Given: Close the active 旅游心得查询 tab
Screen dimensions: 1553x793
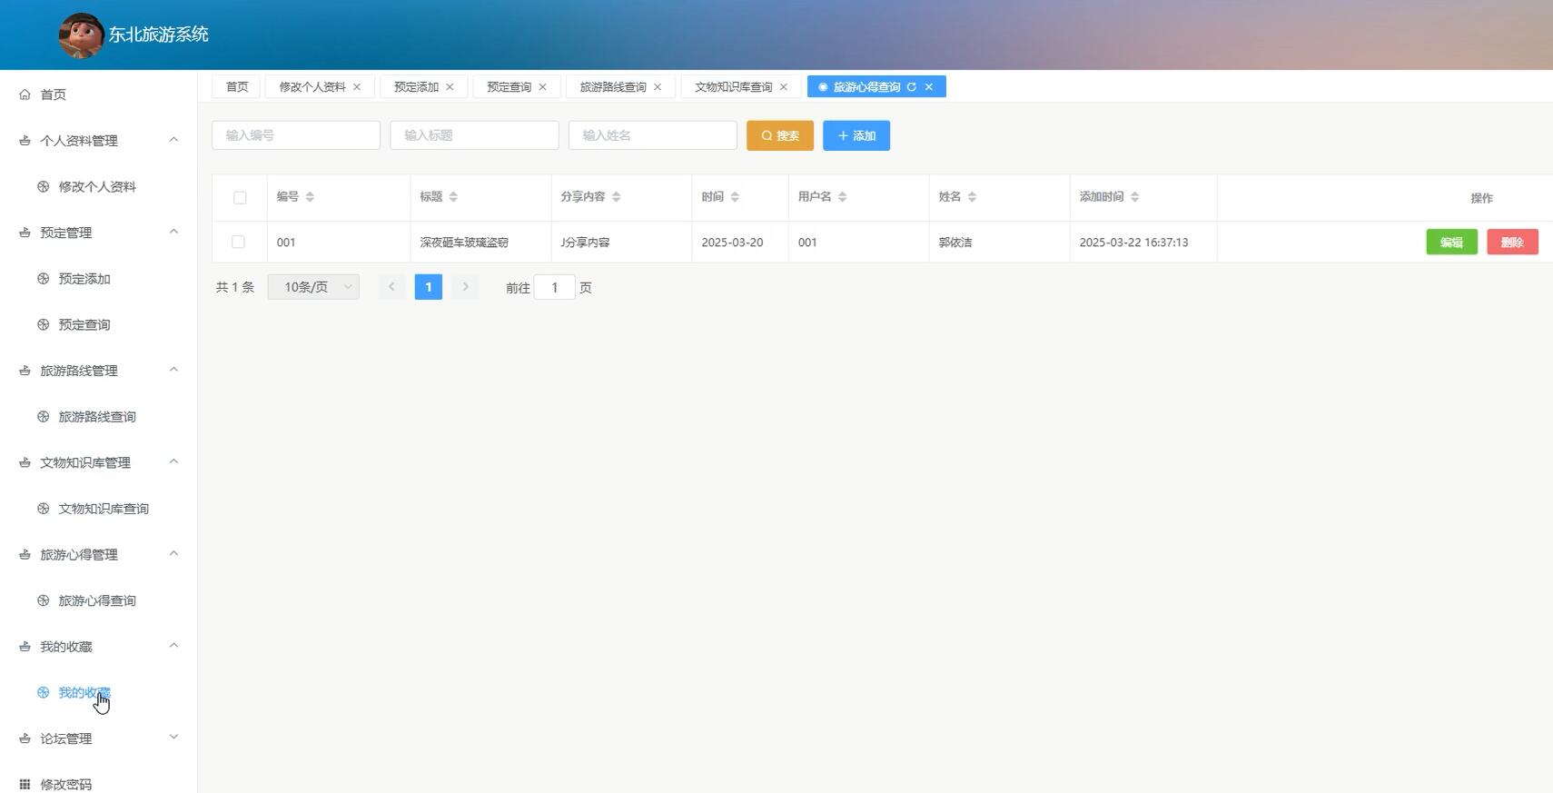Looking at the screenshot, I should [929, 87].
